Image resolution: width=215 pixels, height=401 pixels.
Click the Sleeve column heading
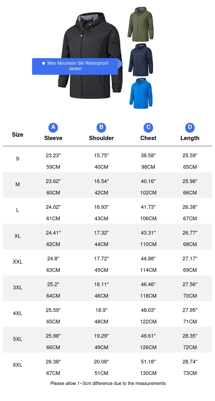coord(53,138)
